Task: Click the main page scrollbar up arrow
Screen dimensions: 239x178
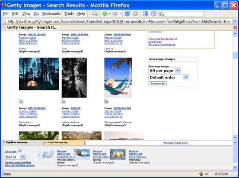Action: click(235, 34)
